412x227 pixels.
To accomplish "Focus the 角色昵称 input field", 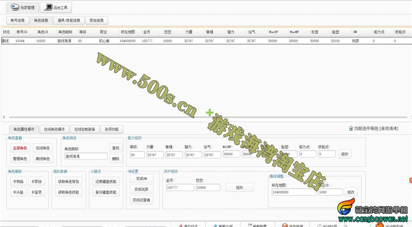I will (x=86, y=156).
